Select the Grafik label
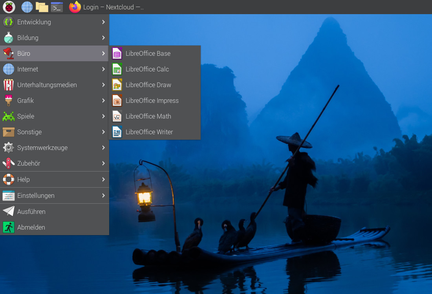 pyautogui.click(x=26, y=100)
